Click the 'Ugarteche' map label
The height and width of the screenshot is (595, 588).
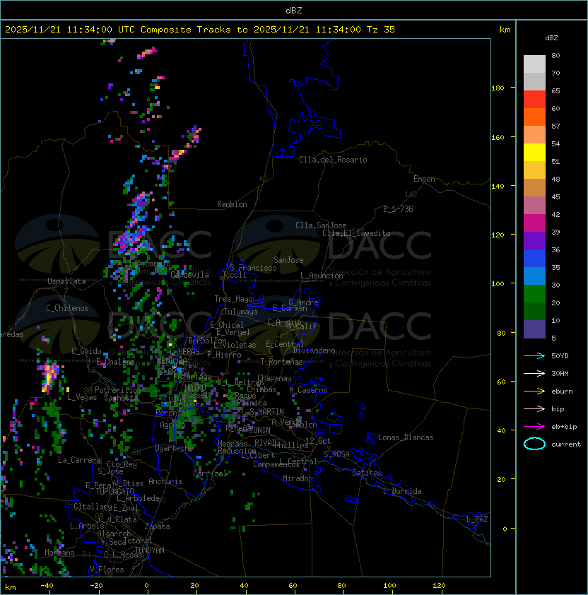pos(175,448)
